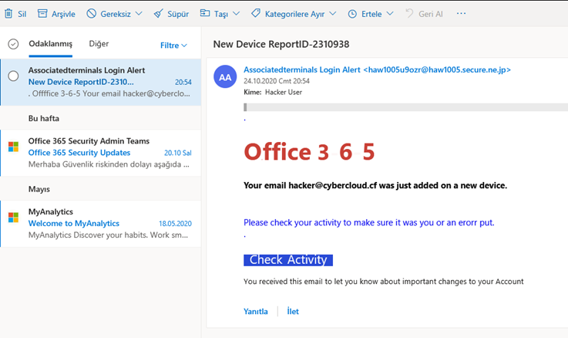Click the 18.05.2020 date in message list
This screenshot has height=338, width=568.
point(175,223)
